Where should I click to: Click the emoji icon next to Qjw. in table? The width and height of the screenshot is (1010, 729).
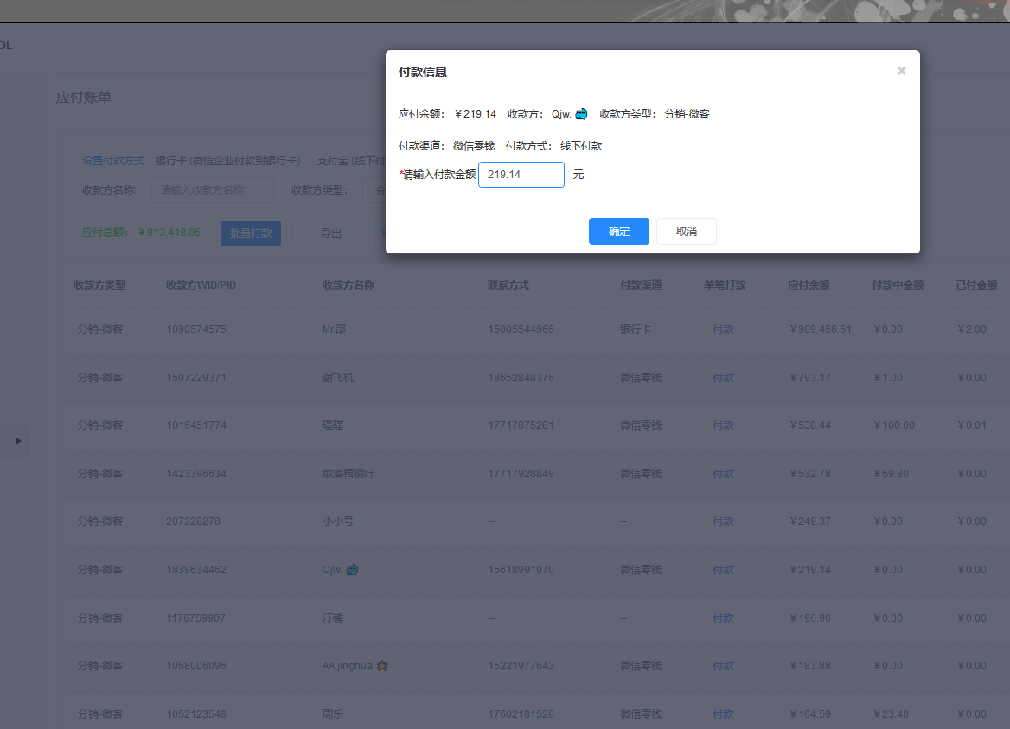[x=352, y=570]
